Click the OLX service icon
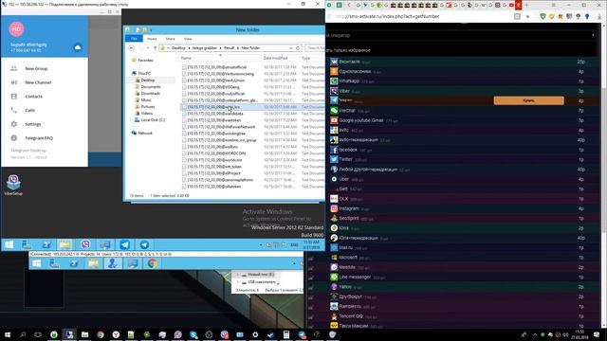607x341 pixels. point(334,199)
